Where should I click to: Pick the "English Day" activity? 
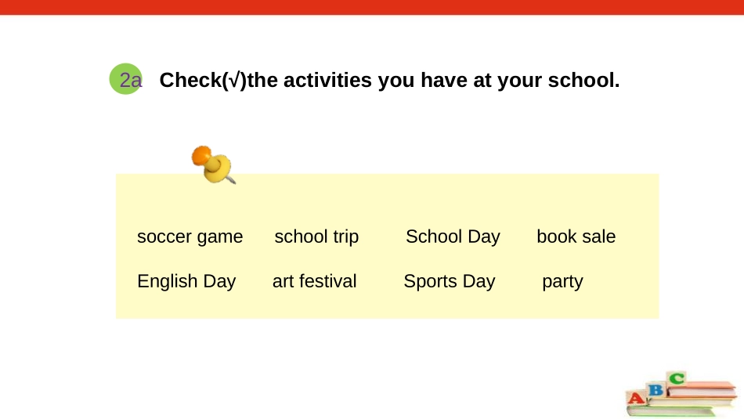tap(186, 281)
